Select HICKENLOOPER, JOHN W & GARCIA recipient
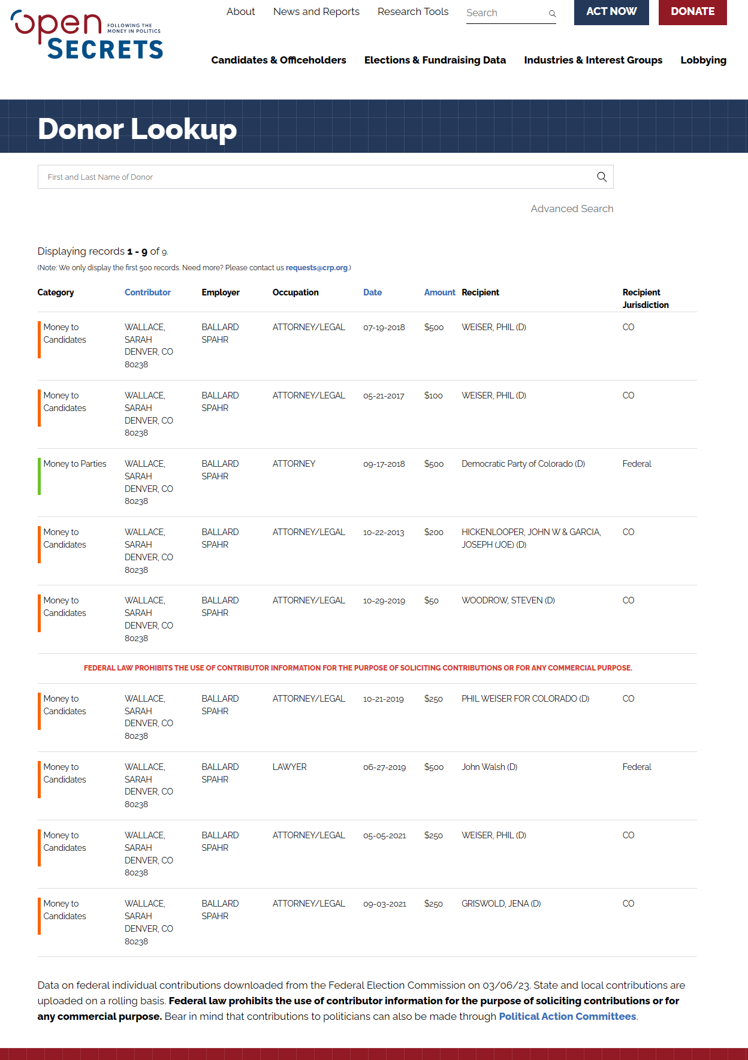Image resolution: width=748 pixels, height=1060 pixels. (x=531, y=538)
